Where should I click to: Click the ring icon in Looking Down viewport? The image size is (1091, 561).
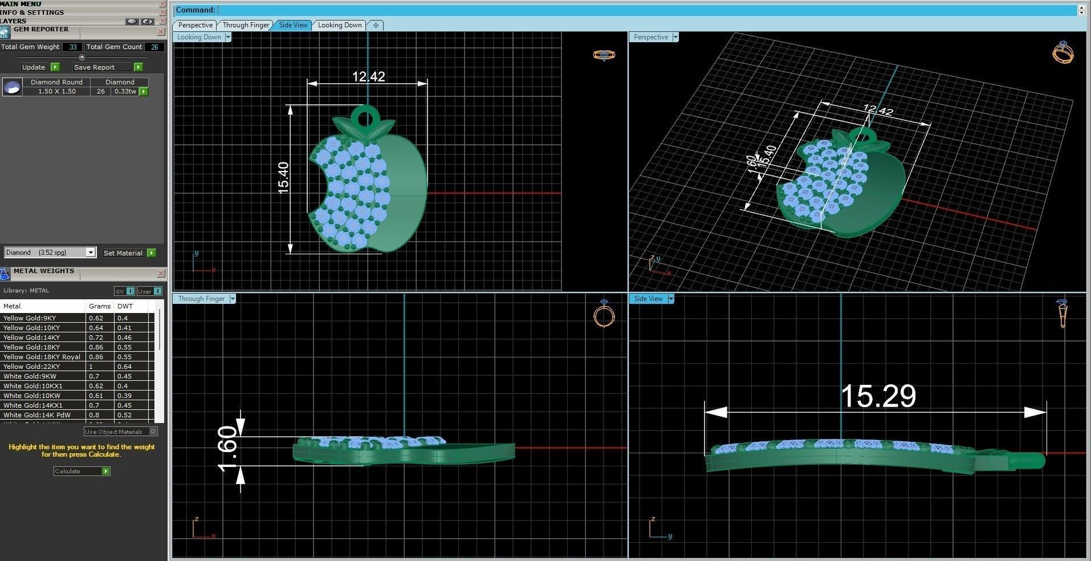[604, 55]
